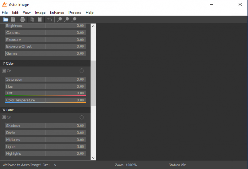Click the Paste clipboard icon
Viewport: 248px width, 169px height.
pyautogui.click(x=40, y=19)
